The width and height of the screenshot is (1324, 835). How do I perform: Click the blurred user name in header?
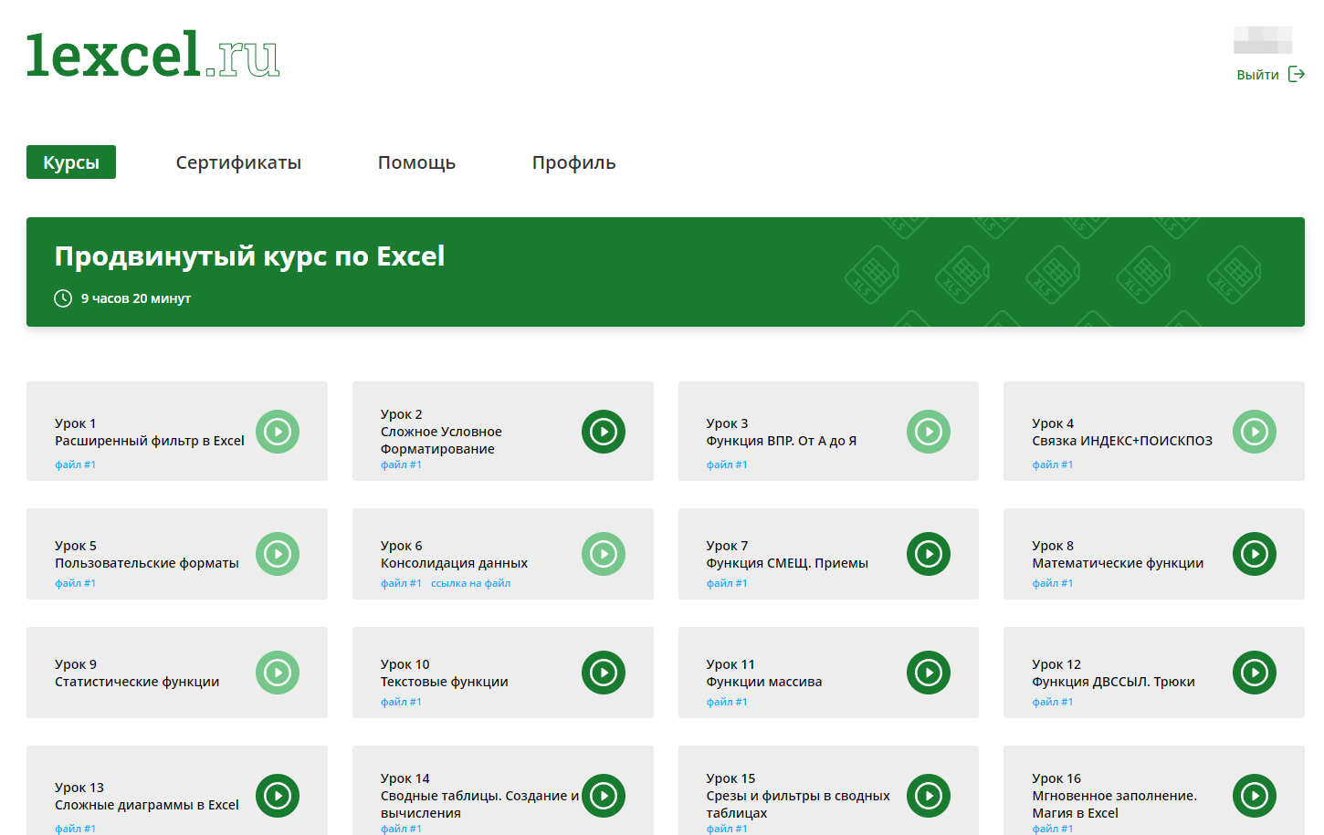click(x=1263, y=40)
